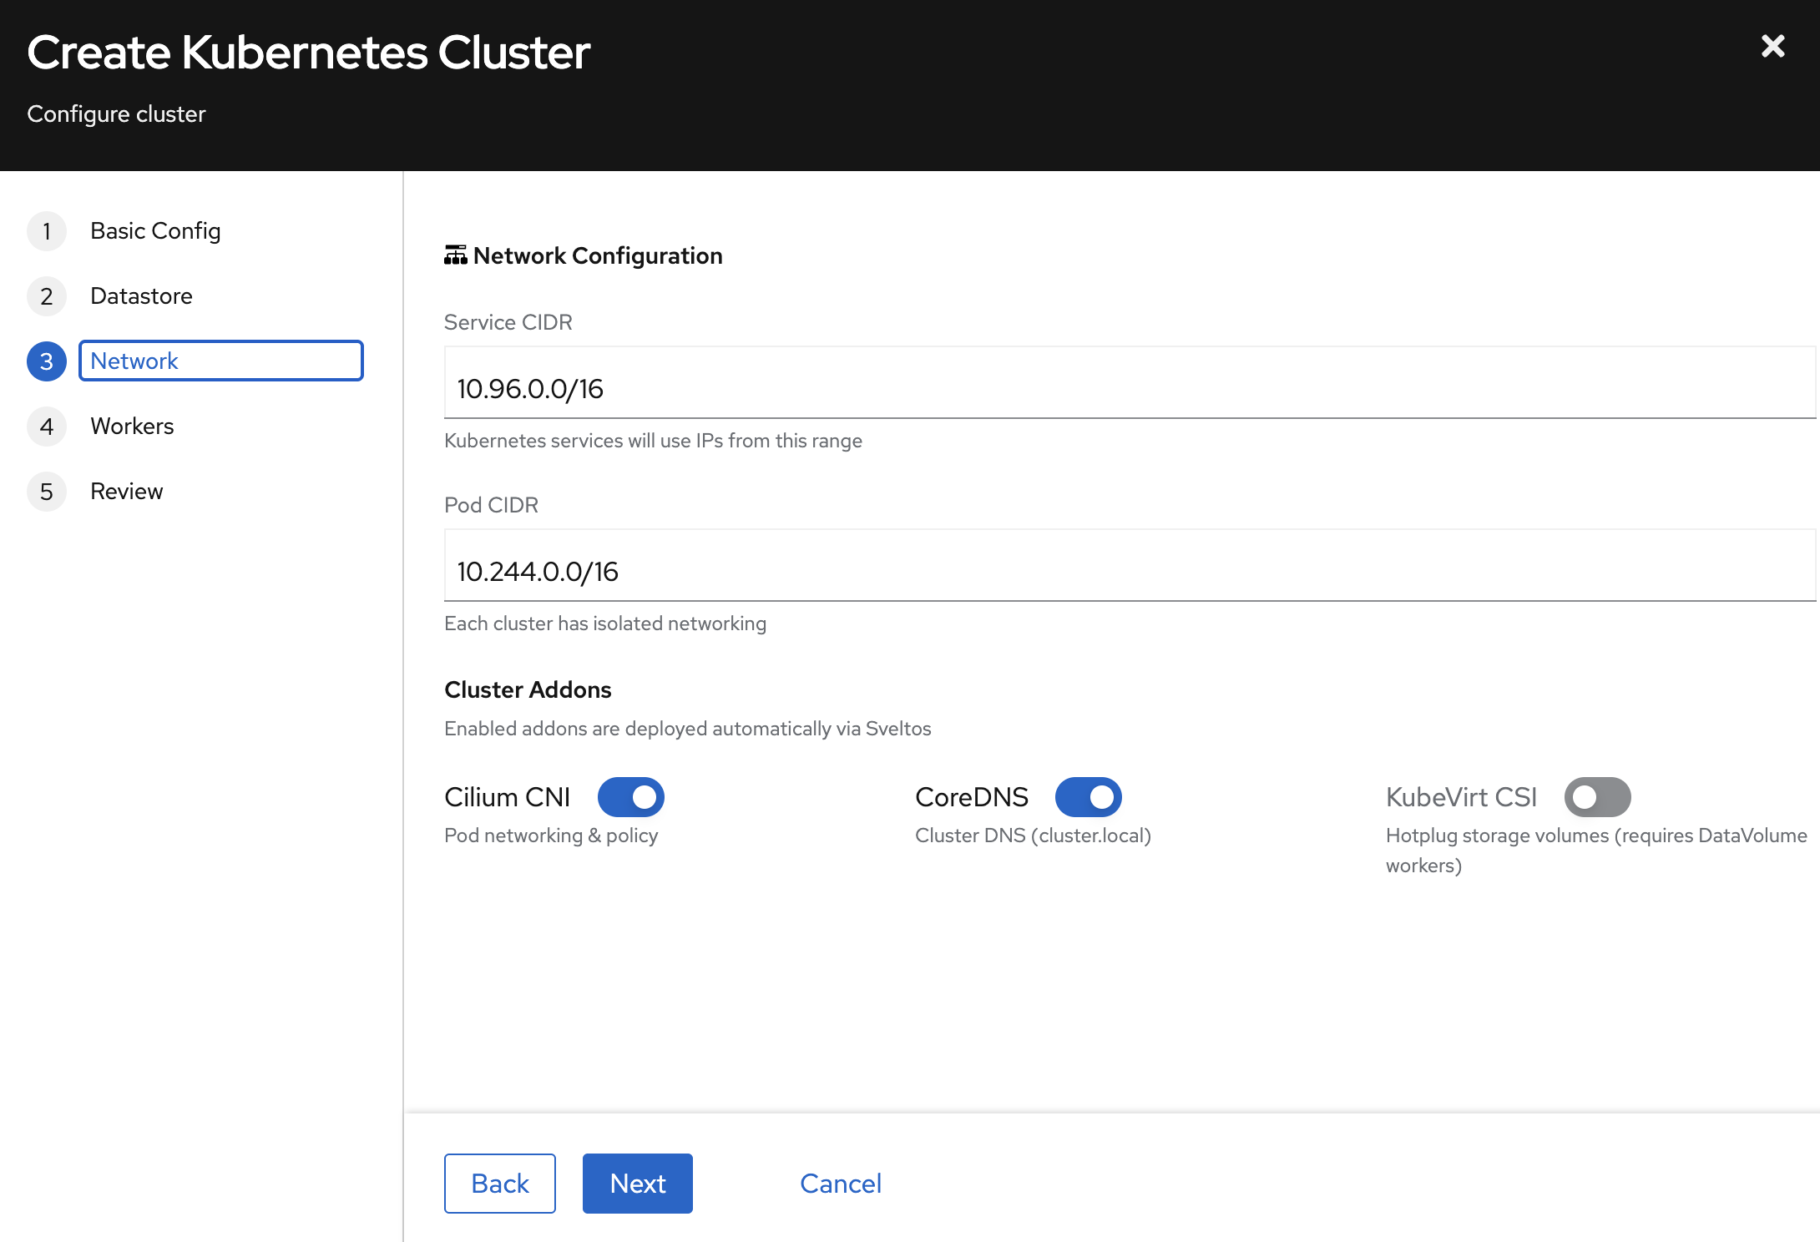This screenshot has height=1242, width=1820.
Task: Click step number 4 circle
Action: click(x=47, y=427)
